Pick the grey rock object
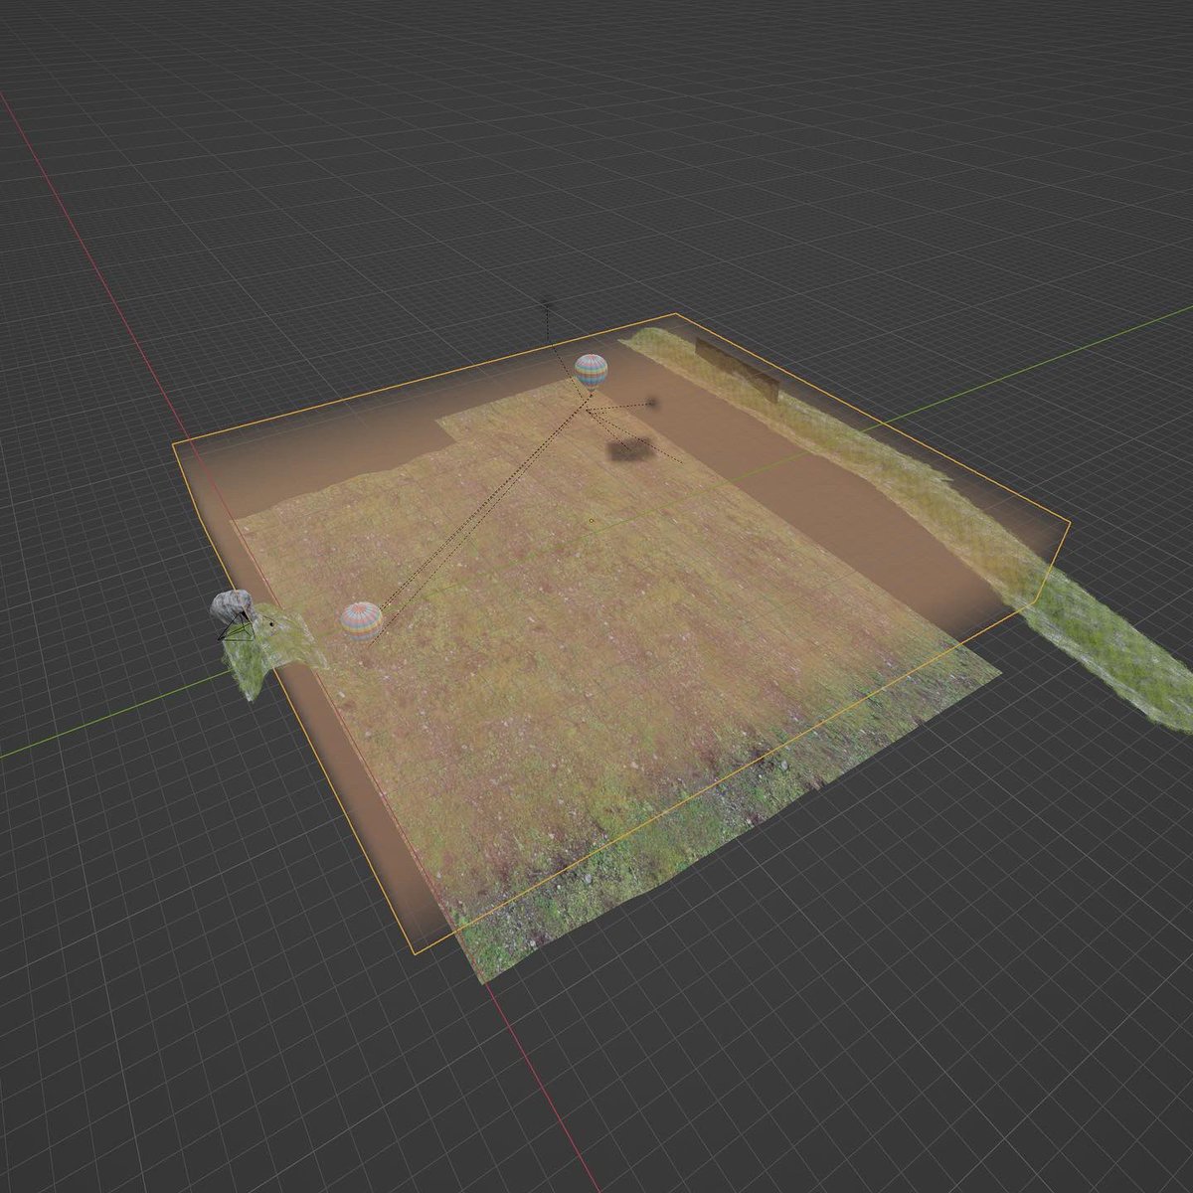Screen dimensions: 1193x1193 point(232,606)
